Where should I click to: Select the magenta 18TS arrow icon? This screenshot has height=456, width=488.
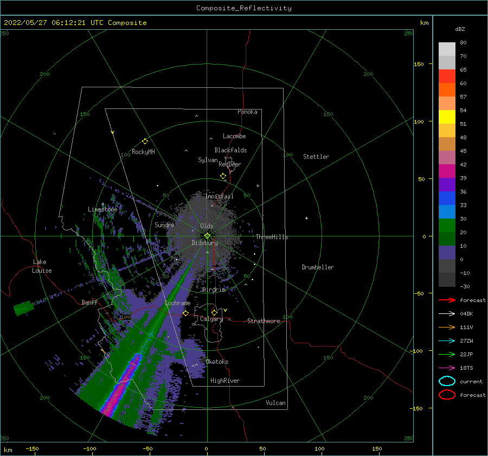click(x=447, y=368)
